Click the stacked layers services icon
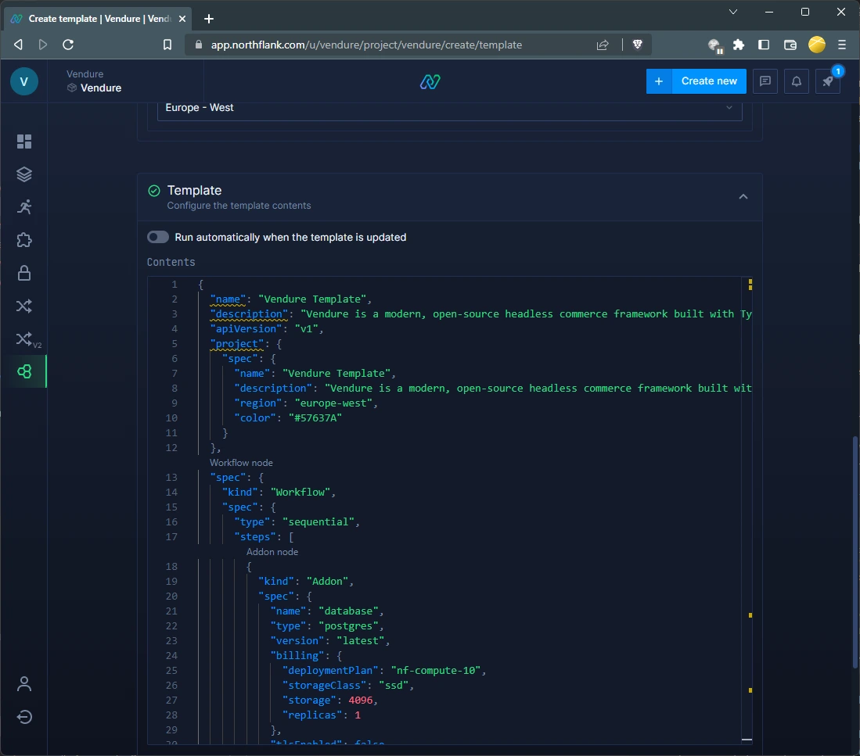This screenshot has height=756, width=860. tap(24, 174)
